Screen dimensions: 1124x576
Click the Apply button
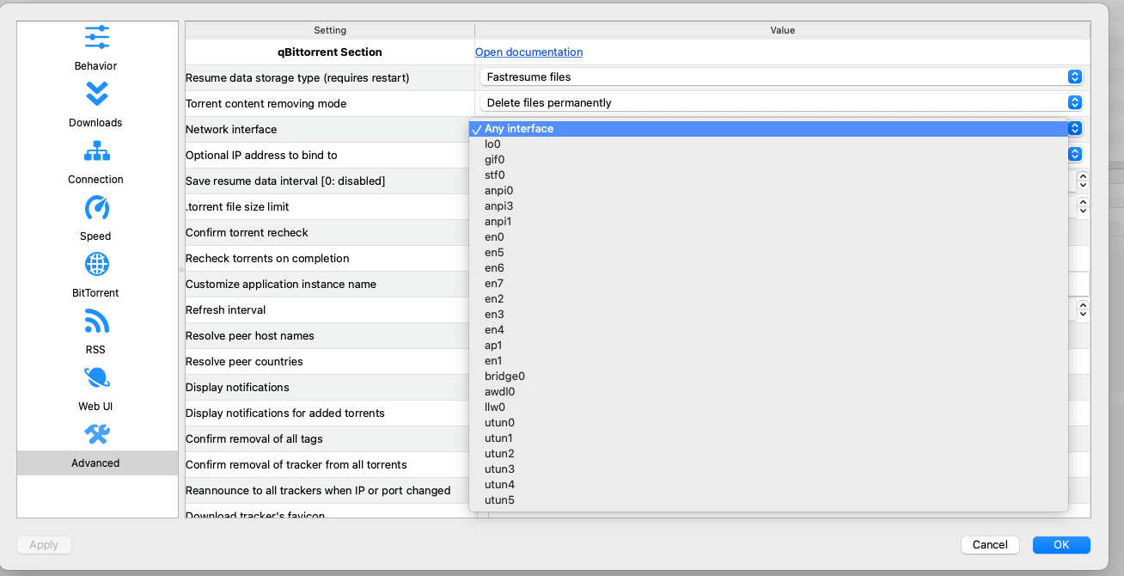[x=44, y=544]
